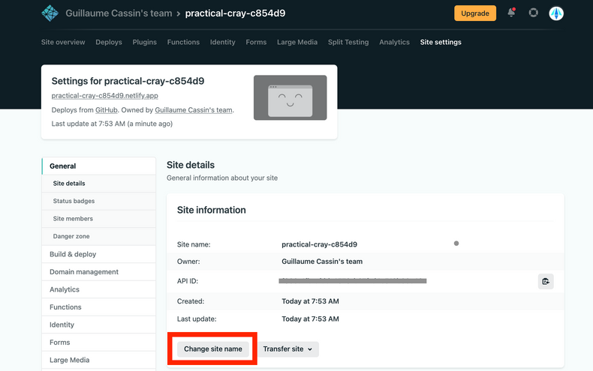
Task: Select the Site settings tab
Action: [441, 42]
